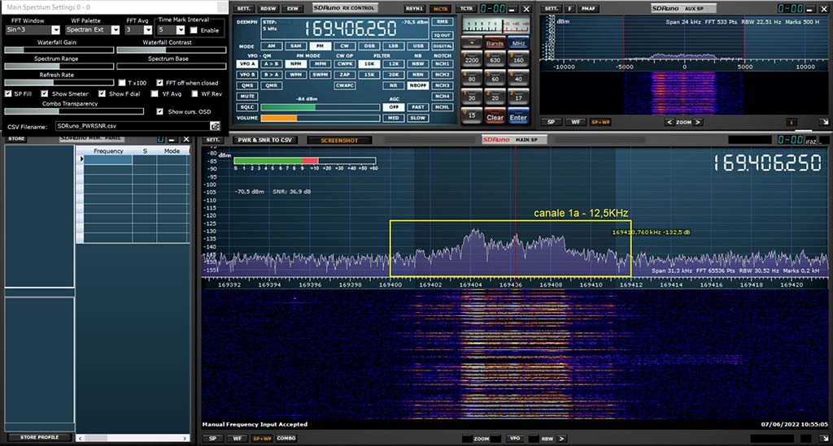Click the orange indicator button in Aux SP
Screen dimensions: 833x446
point(791,122)
